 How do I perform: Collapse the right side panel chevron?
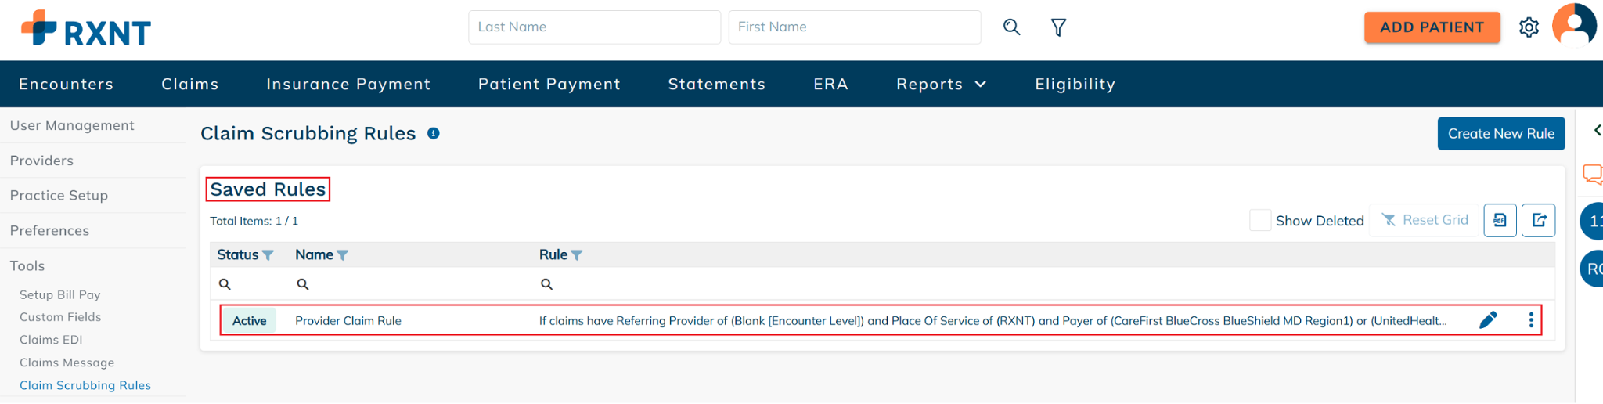(x=1597, y=130)
